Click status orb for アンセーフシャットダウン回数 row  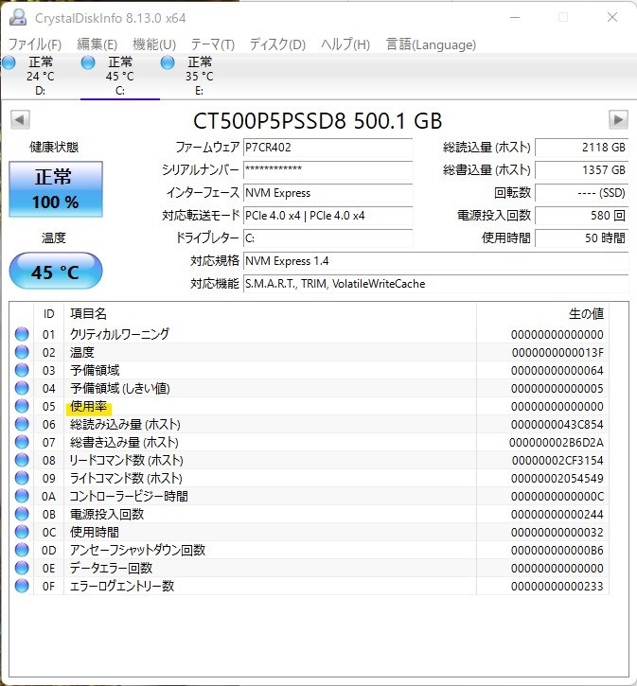tap(22, 550)
